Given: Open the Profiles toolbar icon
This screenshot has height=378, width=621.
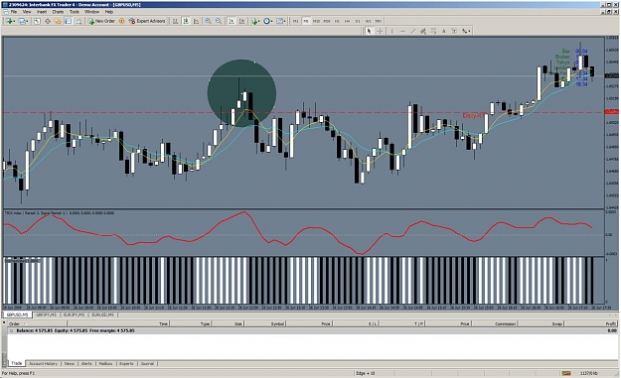Looking at the screenshot, I should point(23,21).
